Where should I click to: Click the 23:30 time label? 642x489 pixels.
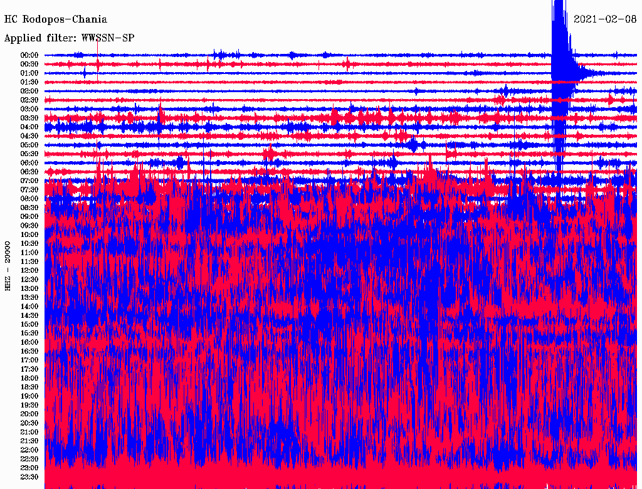(29, 476)
